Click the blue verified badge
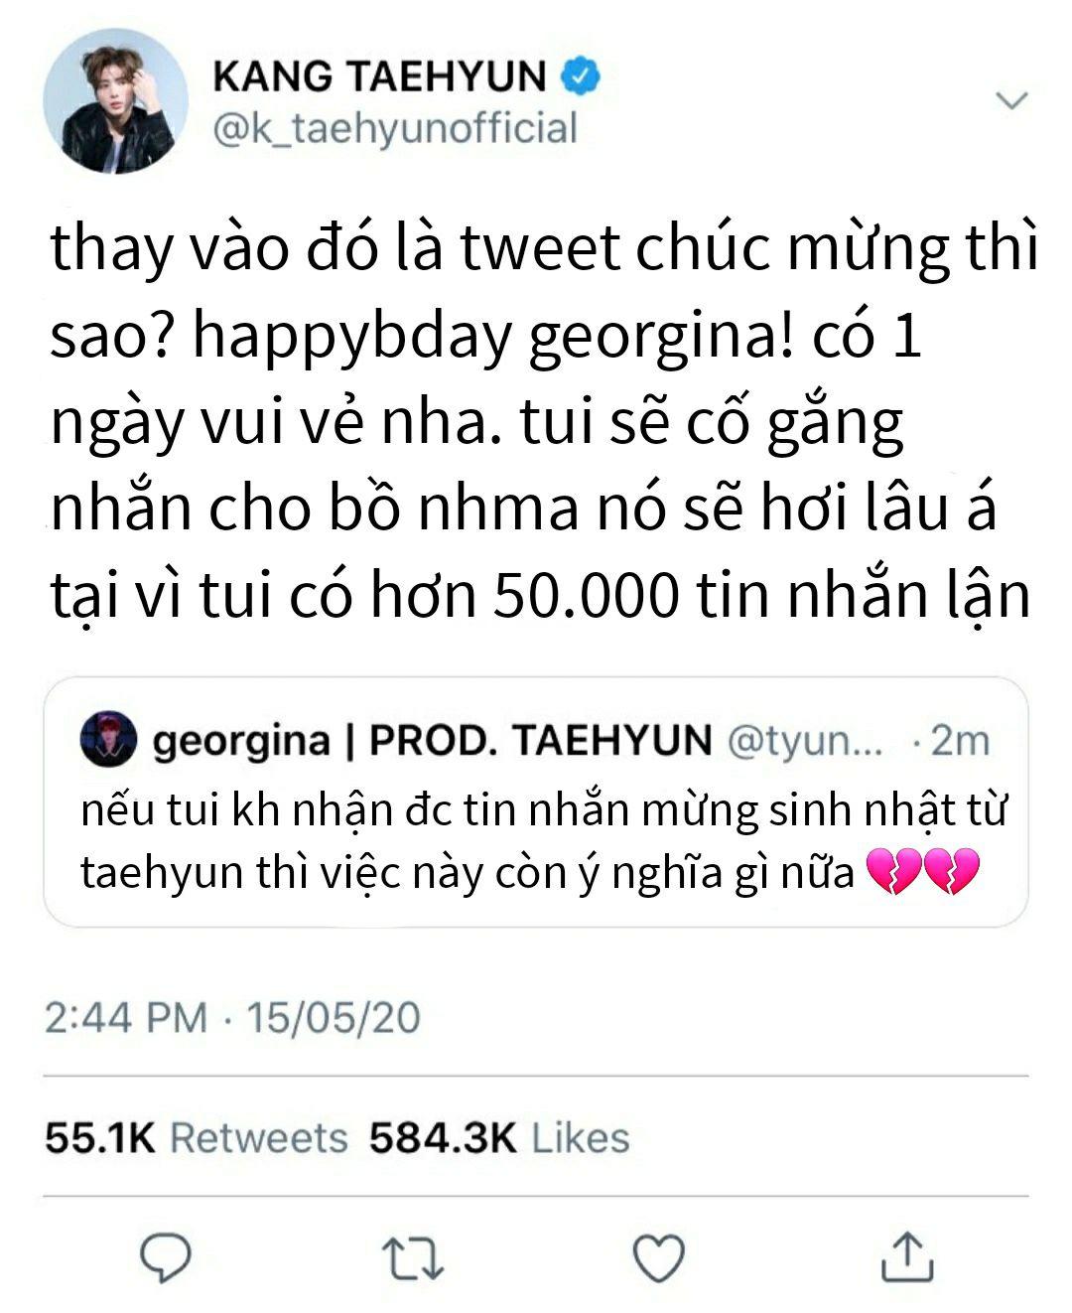 (581, 76)
